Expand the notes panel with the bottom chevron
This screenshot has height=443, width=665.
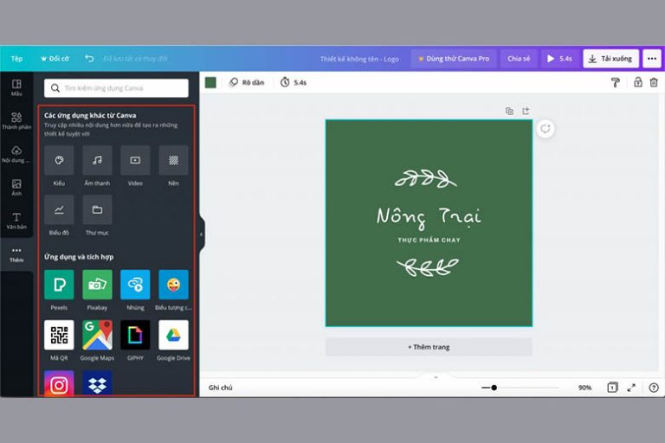pos(436,377)
